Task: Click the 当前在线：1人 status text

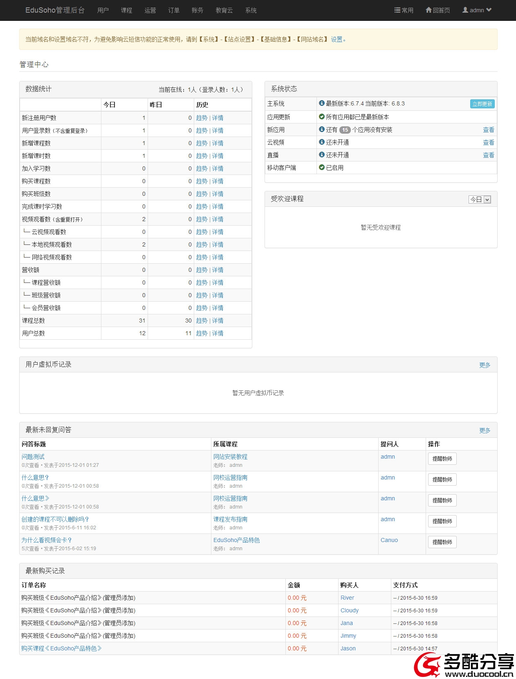Action: pyautogui.click(x=177, y=90)
